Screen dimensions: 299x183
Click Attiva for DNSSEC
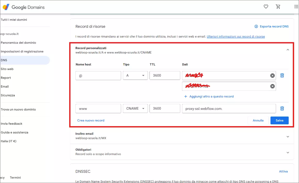tap(283, 171)
